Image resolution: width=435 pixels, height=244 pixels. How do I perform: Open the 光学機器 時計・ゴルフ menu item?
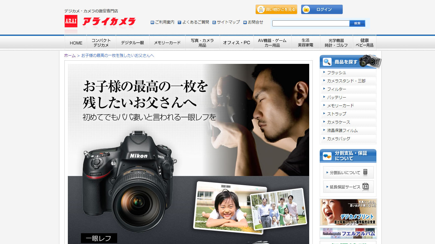[x=336, y=43]
